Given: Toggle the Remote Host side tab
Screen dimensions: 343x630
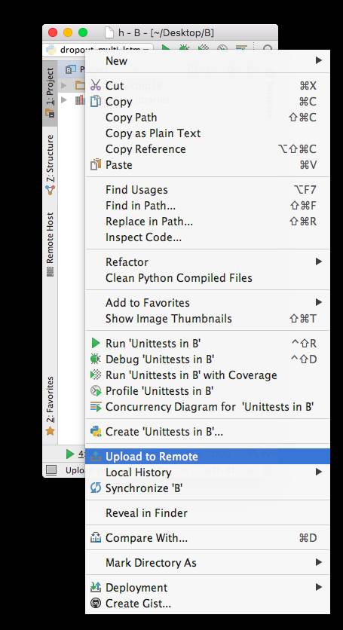Looking at the screenshot, I should click(x=50, y=244).
